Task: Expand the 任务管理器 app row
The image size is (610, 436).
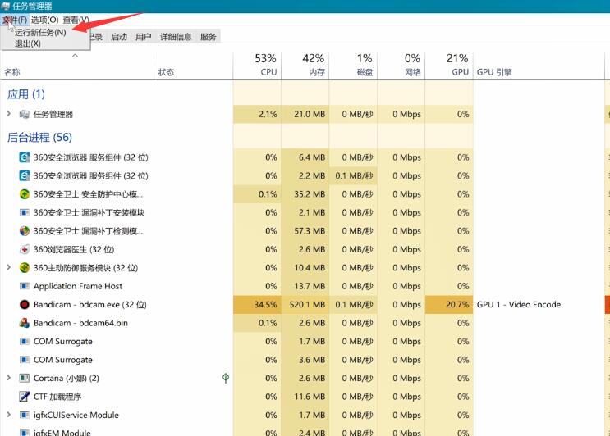Action: click(8, 114)
